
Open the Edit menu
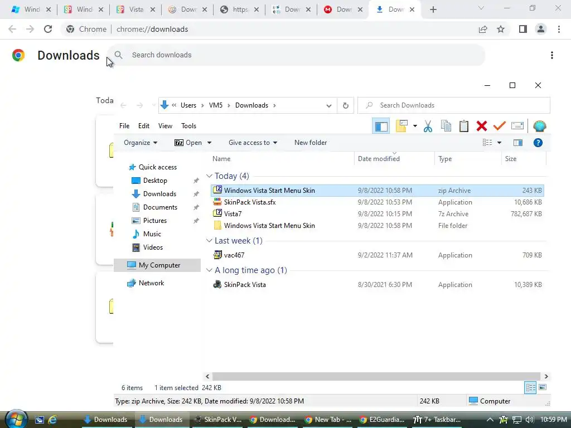click(x=143, y=125)
